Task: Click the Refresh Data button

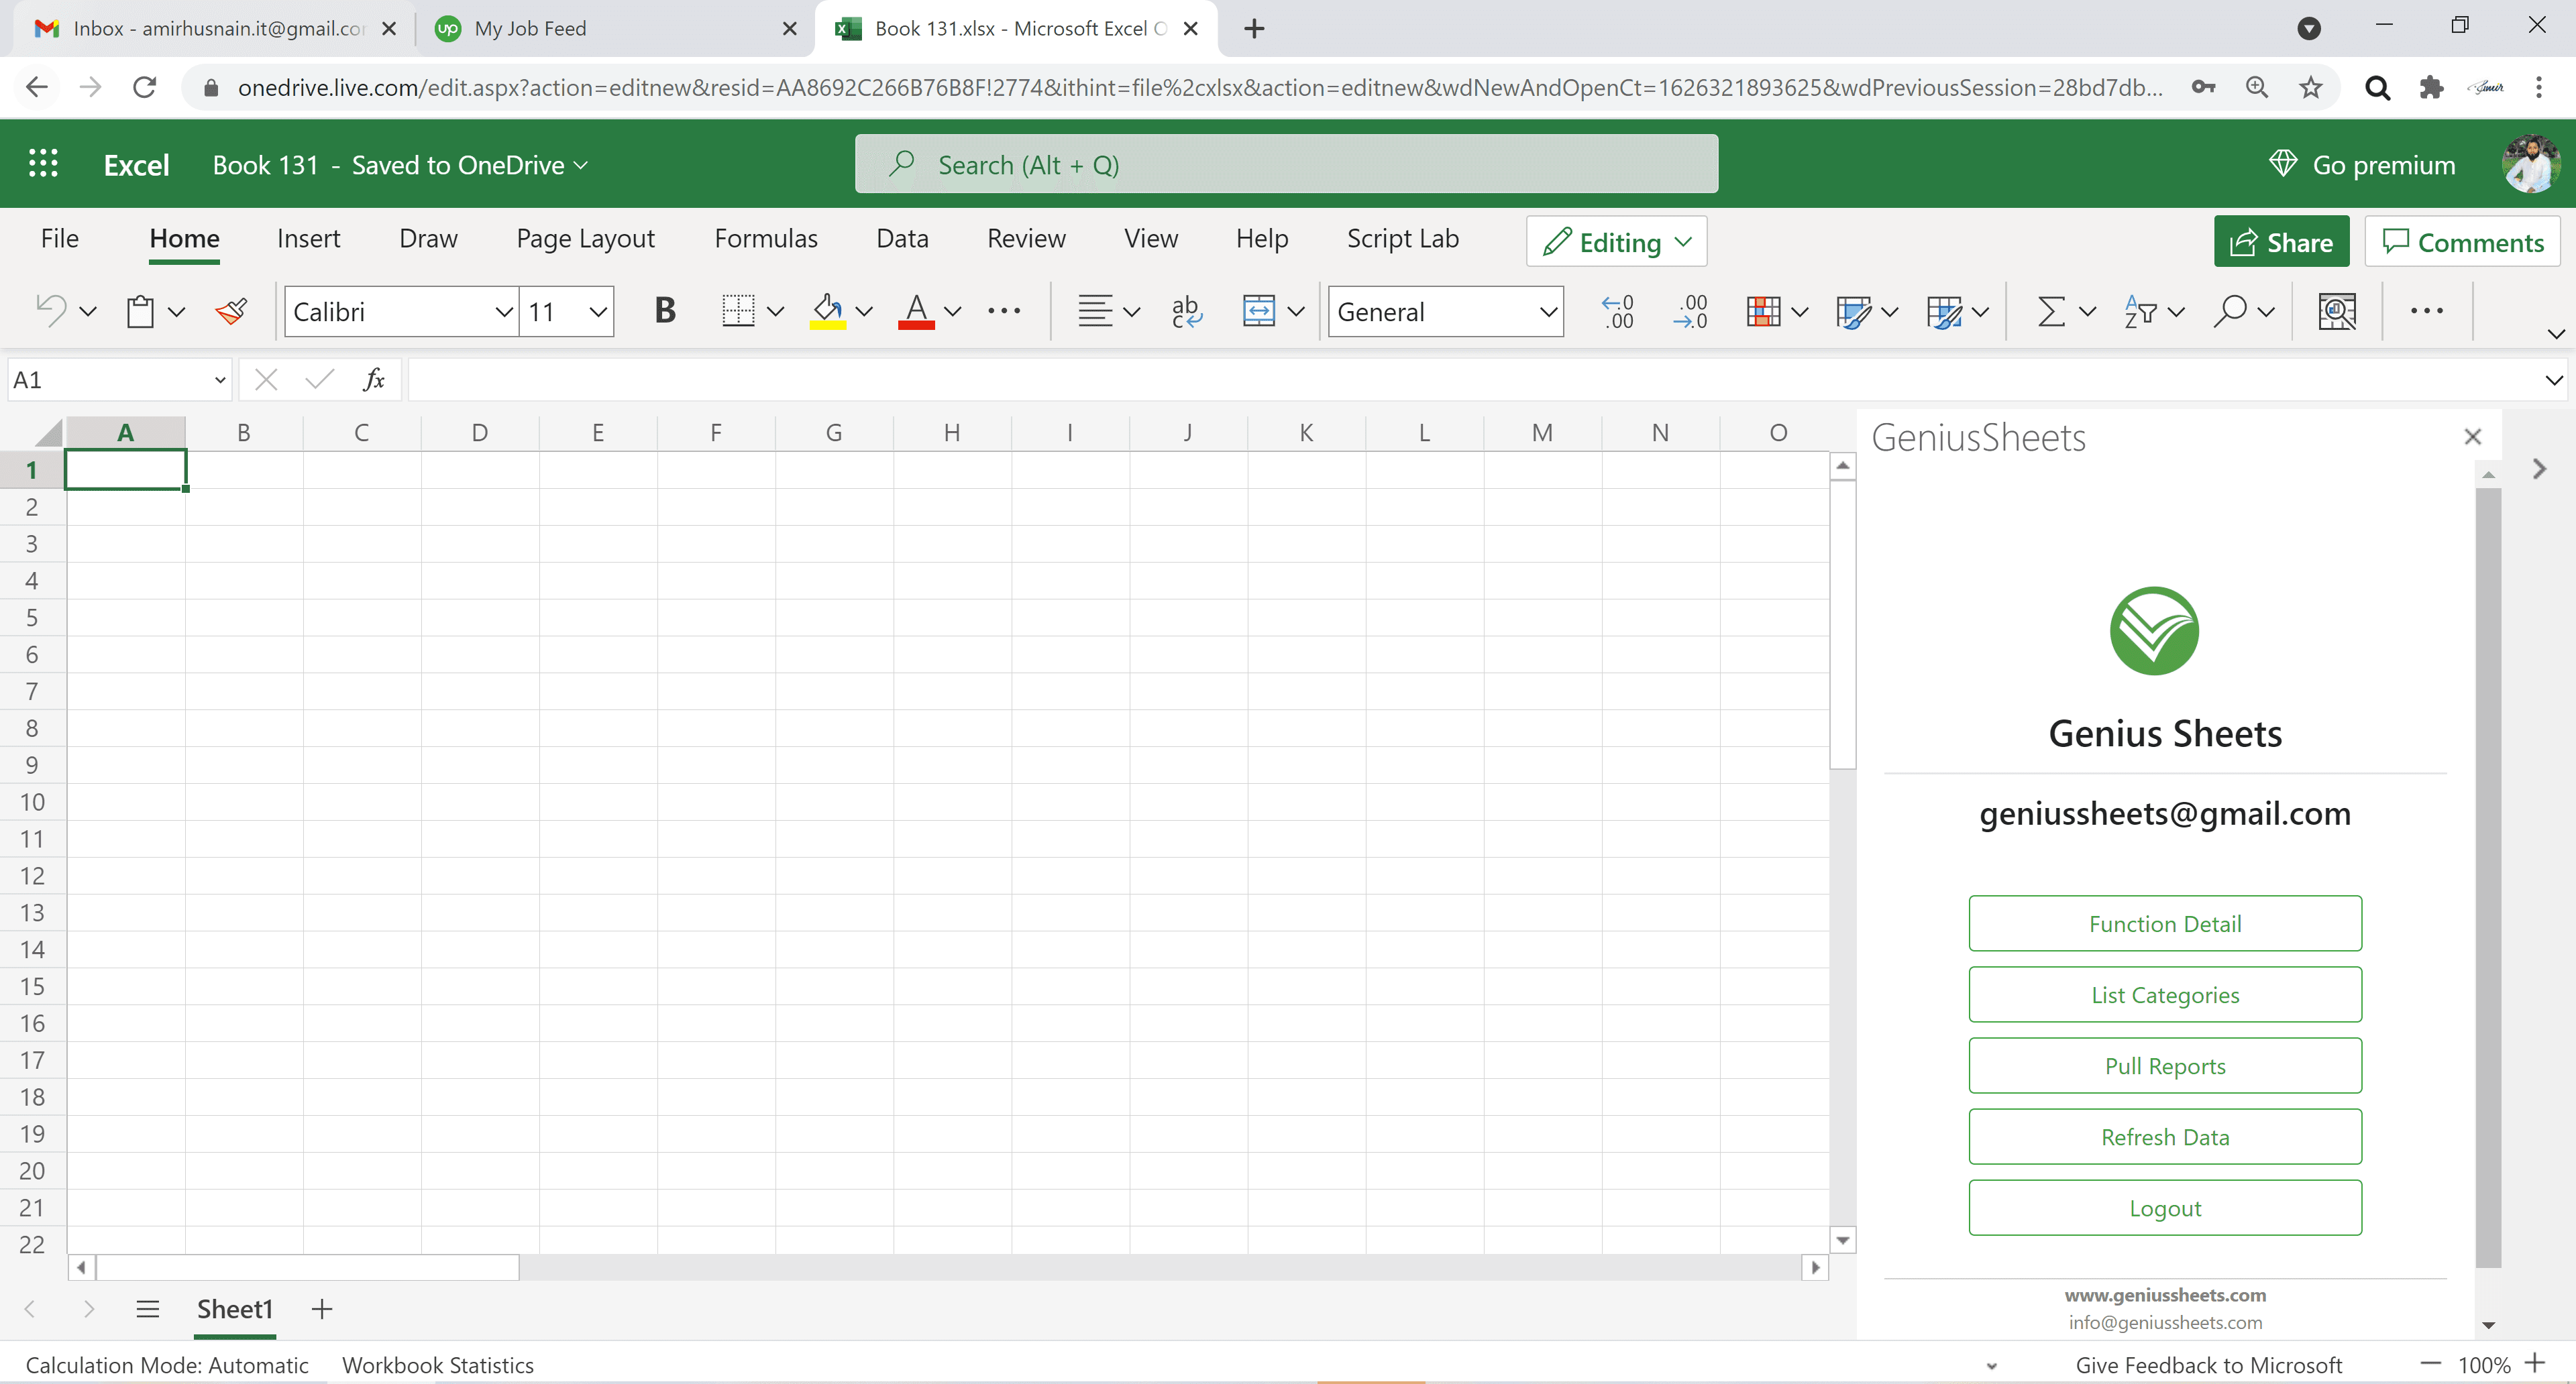Action: click(x=2165, y=1136)
